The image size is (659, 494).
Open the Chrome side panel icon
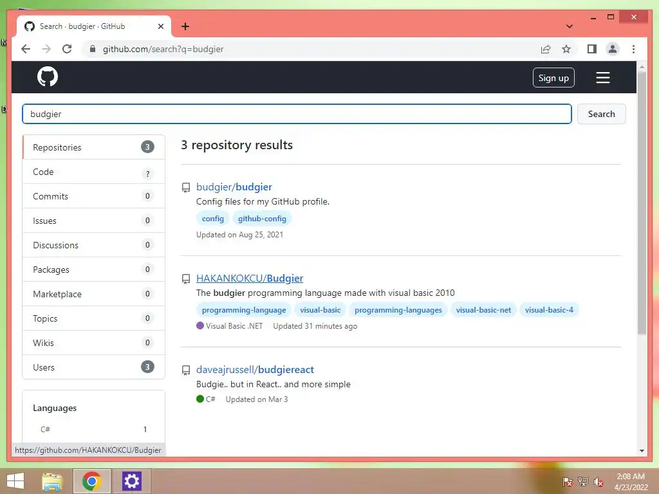(x=592, y=49)
